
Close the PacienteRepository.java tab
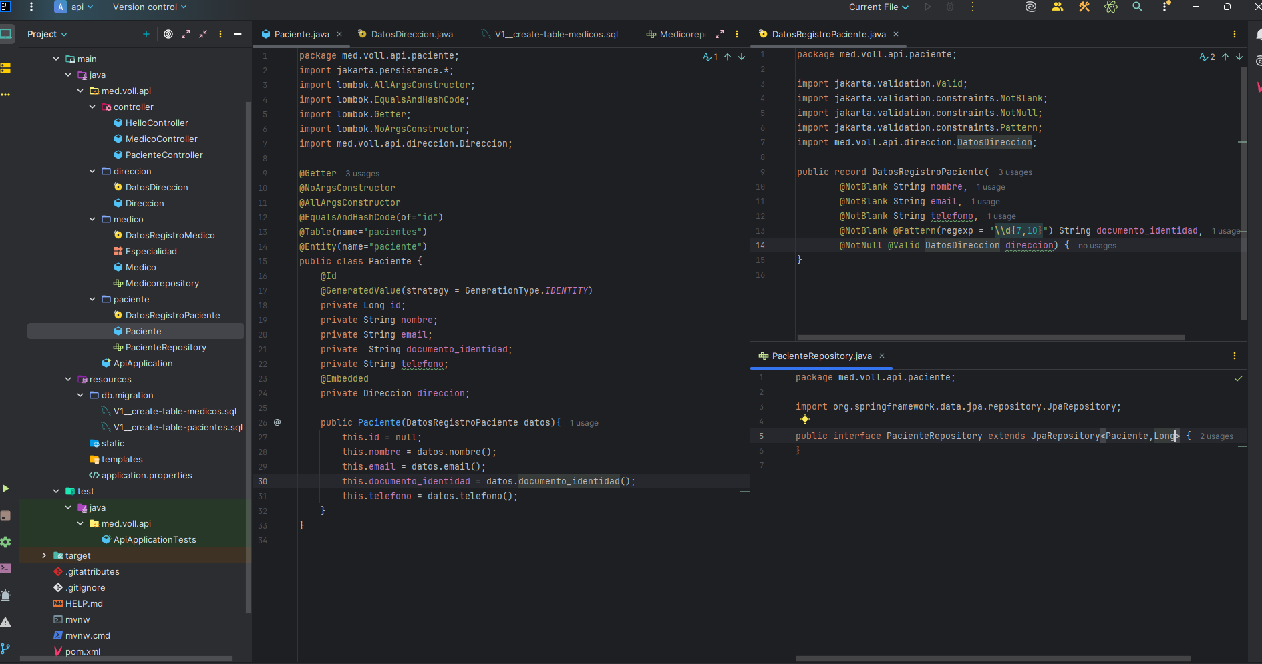point(882,356)
